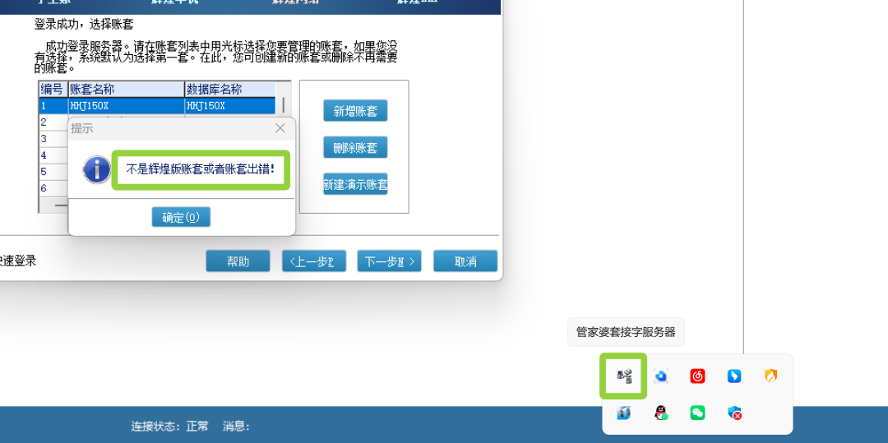Open the orange flame shield tray icon
The image size is (888, 443).
coord(770,376)
